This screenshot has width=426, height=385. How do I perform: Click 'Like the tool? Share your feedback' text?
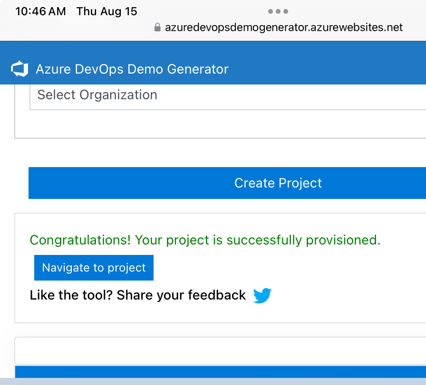[x=138, y=295]
